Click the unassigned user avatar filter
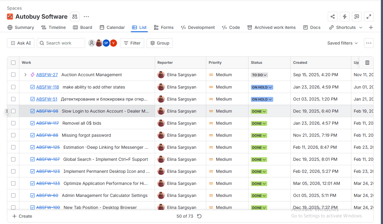This screenshot has width=383, height=224. (x=92, y=43)
